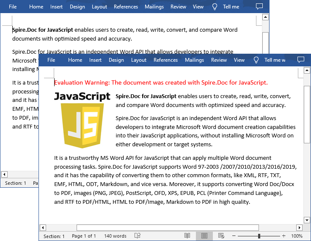Switch to Read Mode view
311x241 pixels.
pyautogui.click(x=187, y=236)
